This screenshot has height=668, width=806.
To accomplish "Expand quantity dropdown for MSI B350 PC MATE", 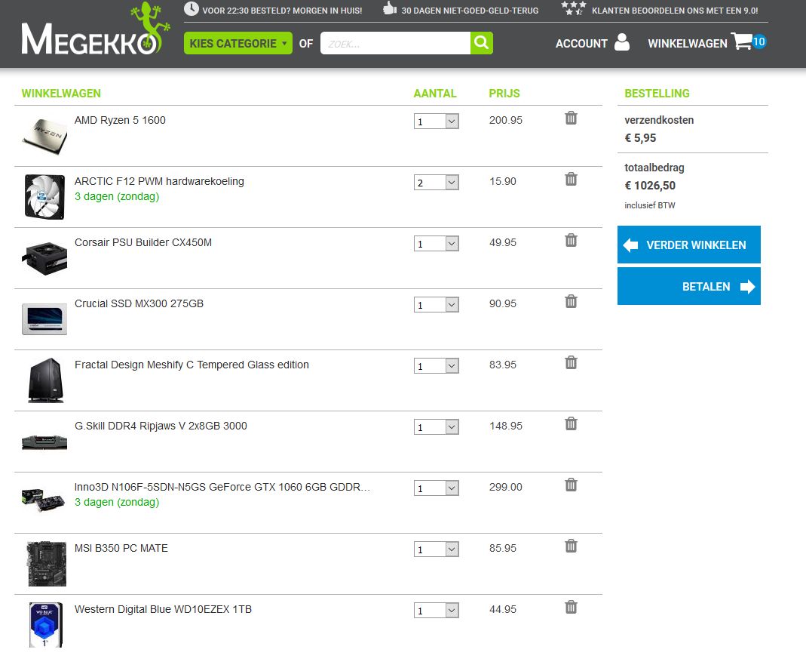I will [x=437, y=549].
